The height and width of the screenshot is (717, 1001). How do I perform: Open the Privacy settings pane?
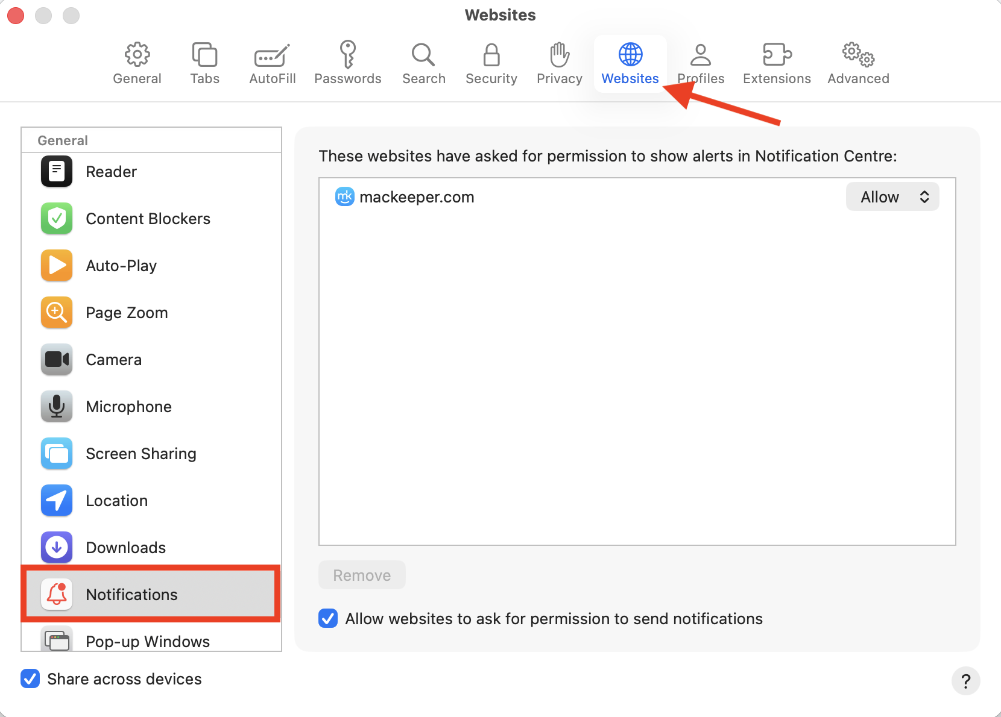tap(558, 62)
